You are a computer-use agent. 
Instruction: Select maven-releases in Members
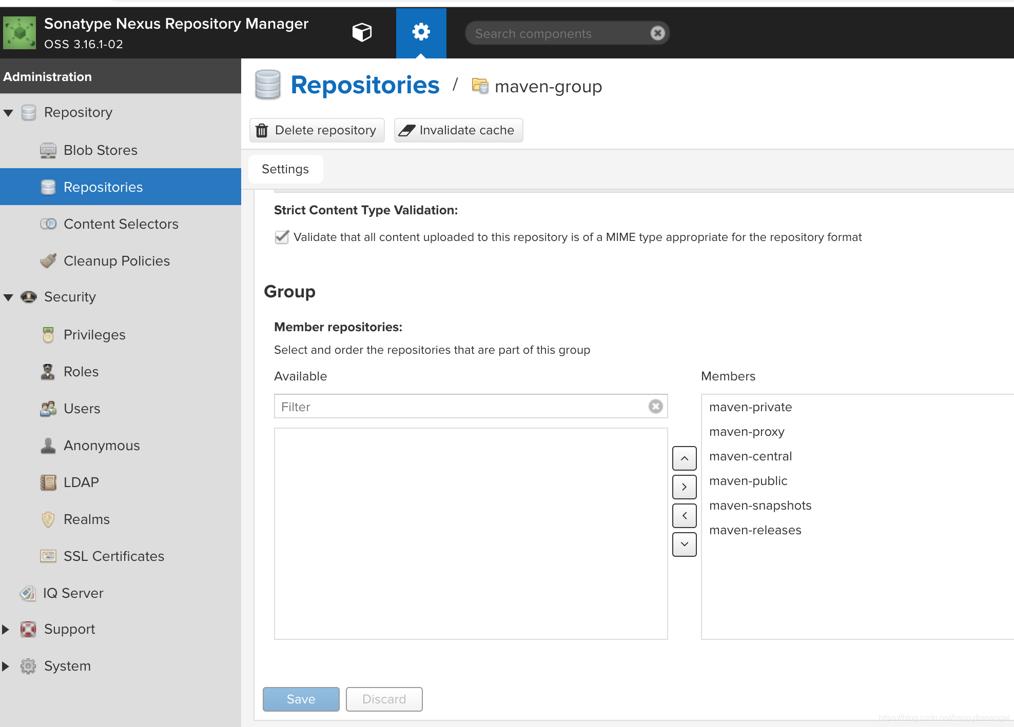(x=857, y=530)
